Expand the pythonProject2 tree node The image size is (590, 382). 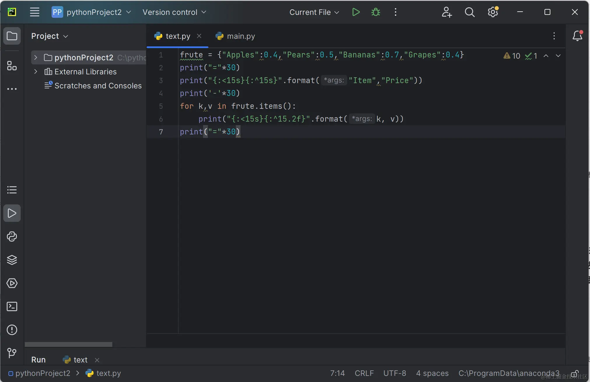(36, 57)
